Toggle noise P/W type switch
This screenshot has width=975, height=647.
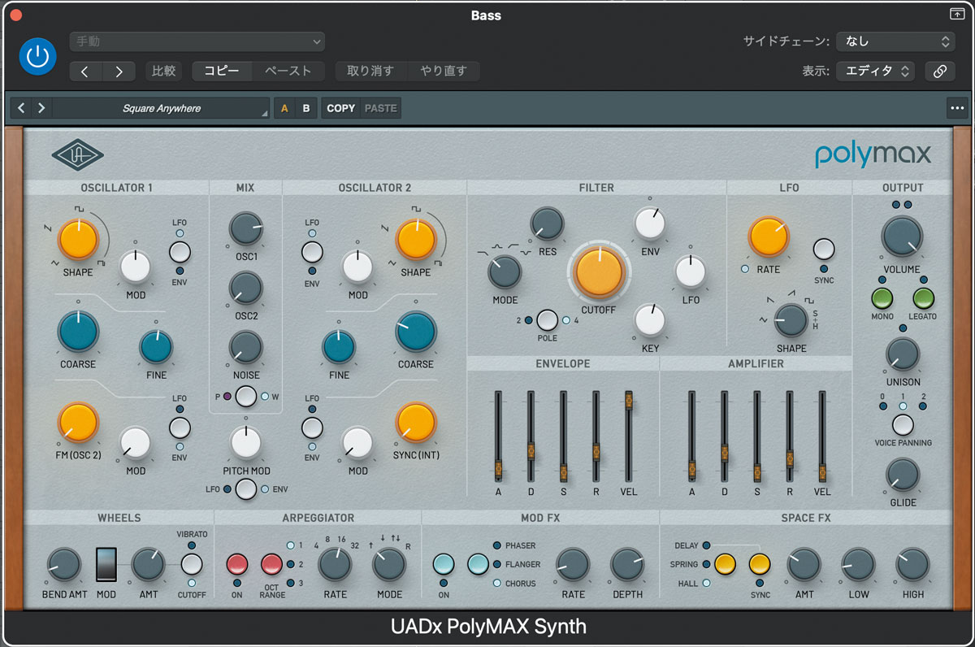point(245,397)
